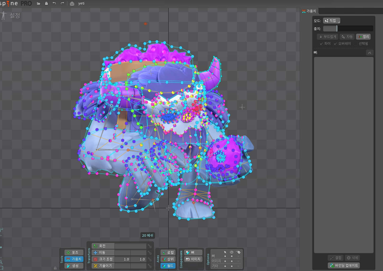Screen dimensions: 383x271
Task: Toggle 뼈 bone compensation
Action: (x=193, y=253)
